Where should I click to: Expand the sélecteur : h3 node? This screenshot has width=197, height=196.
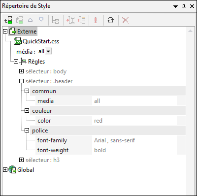[21, 160]
